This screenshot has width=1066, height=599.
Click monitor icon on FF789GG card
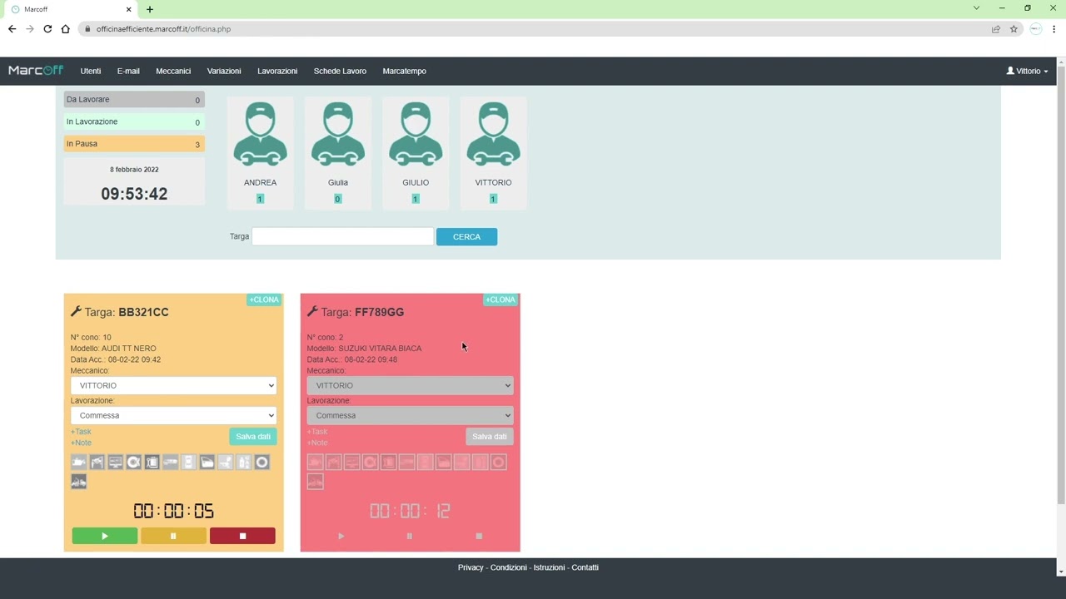tap(352, 462)
